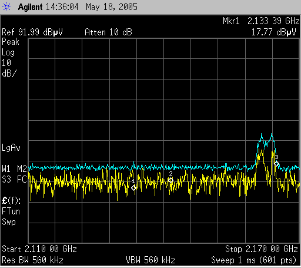Click the Agilent starburst logo icon
Image resolution: width=301 pixels, height=268 pixels.
tap(6, 7)
